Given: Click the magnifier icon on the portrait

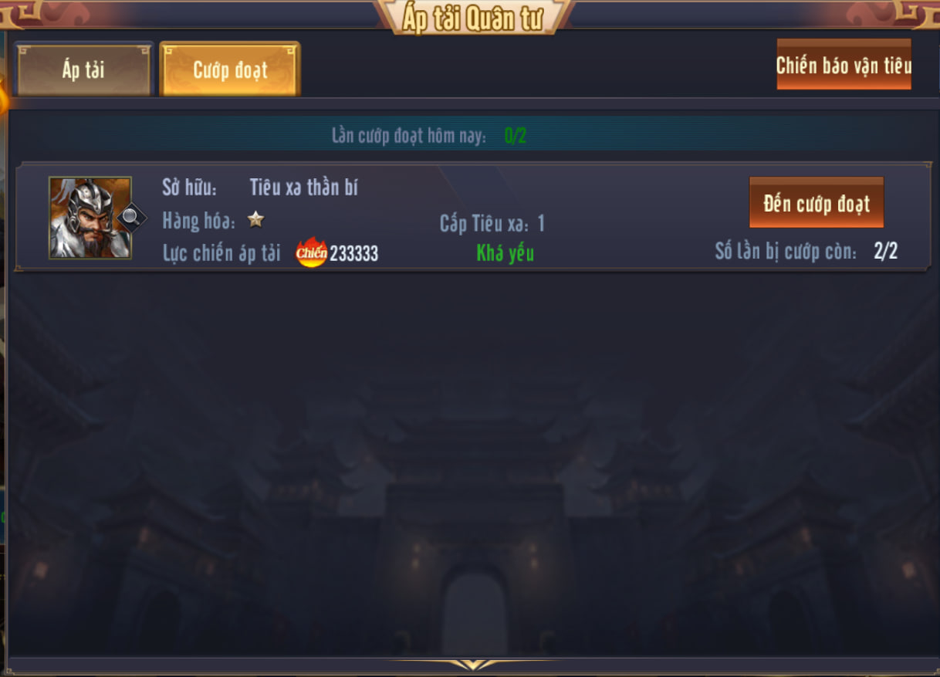Looking at the screenshot, I should (x=131, y=217).
